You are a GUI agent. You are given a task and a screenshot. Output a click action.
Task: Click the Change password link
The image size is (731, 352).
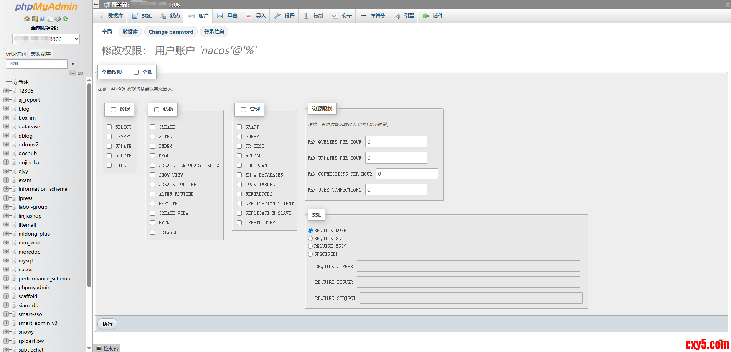(171, 32)
